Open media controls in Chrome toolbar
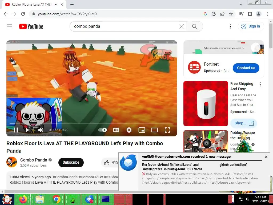The height and width of the screenshot is (205, 273). pyautogui.click(x=242, y=14)
